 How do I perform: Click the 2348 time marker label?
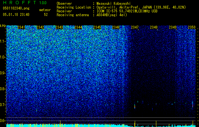(x=154, y=27)
